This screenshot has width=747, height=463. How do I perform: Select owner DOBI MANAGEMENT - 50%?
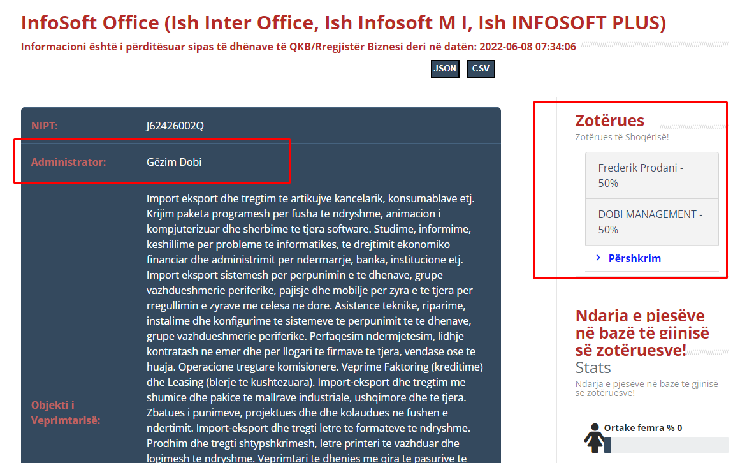[x=652, y=222]
